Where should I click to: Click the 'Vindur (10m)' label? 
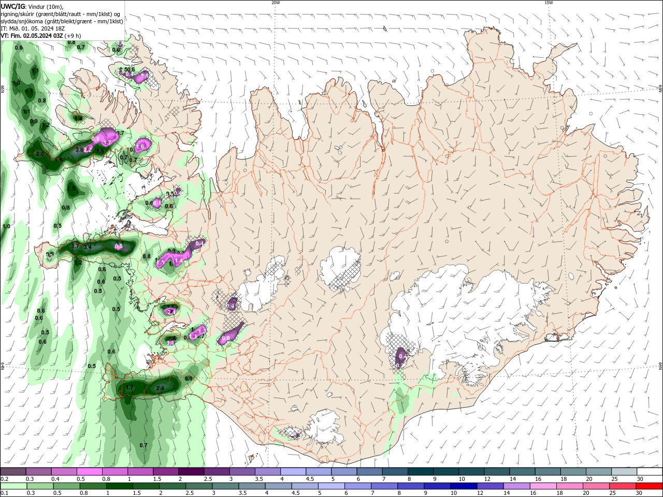click(46, 6)
